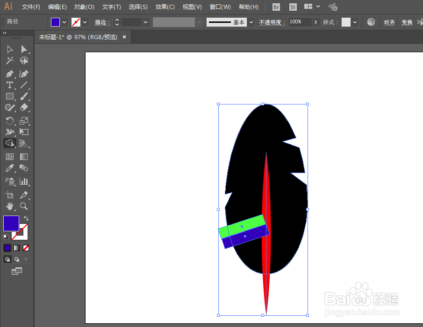
Task: Select the Zoom tool
Action: [24, 206]
